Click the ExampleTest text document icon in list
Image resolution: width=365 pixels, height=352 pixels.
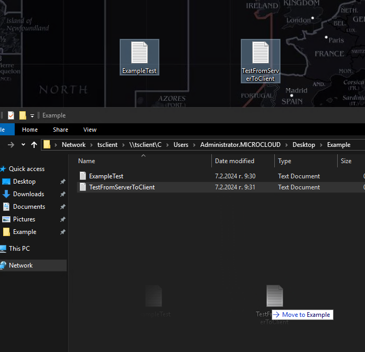tap(83, 176)
